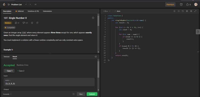
Task: Click the nums input value [2,2,3,2]
Action: pos(10,84)
